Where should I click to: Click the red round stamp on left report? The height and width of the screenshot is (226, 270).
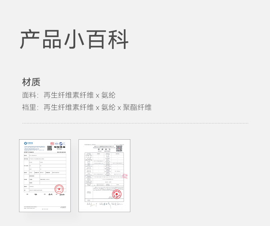coord(59,189)
